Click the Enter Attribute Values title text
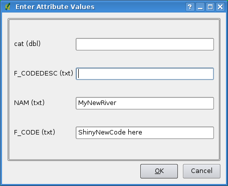Viewport: 228px width, 186px height. 55,7
